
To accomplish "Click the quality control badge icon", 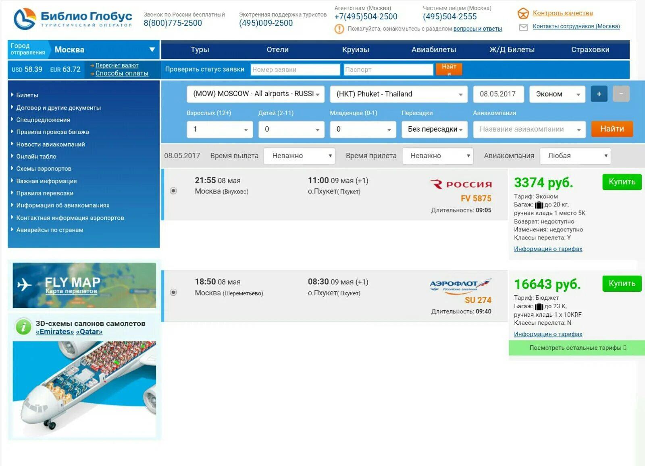I will (x=523, y=13).
